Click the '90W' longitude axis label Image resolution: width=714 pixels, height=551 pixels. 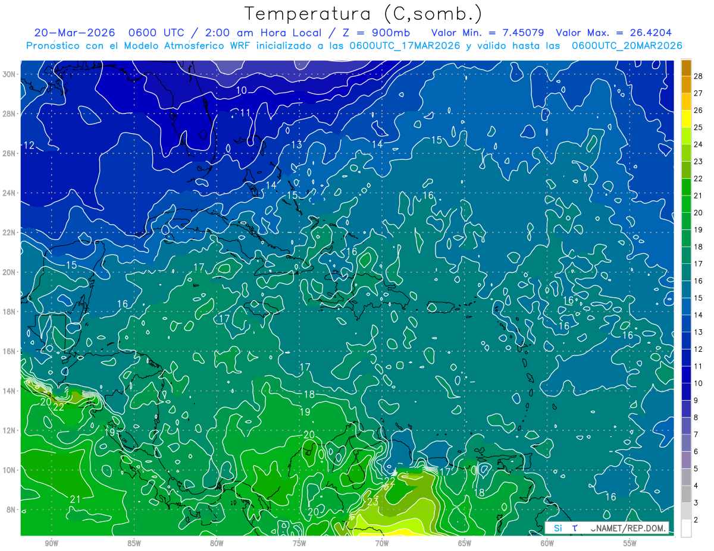coord(52,543)
